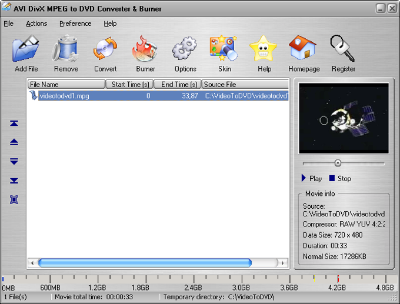Click the start time cell showing 0
This screenshot has width=400, height=304.
[x=148, y=96]
